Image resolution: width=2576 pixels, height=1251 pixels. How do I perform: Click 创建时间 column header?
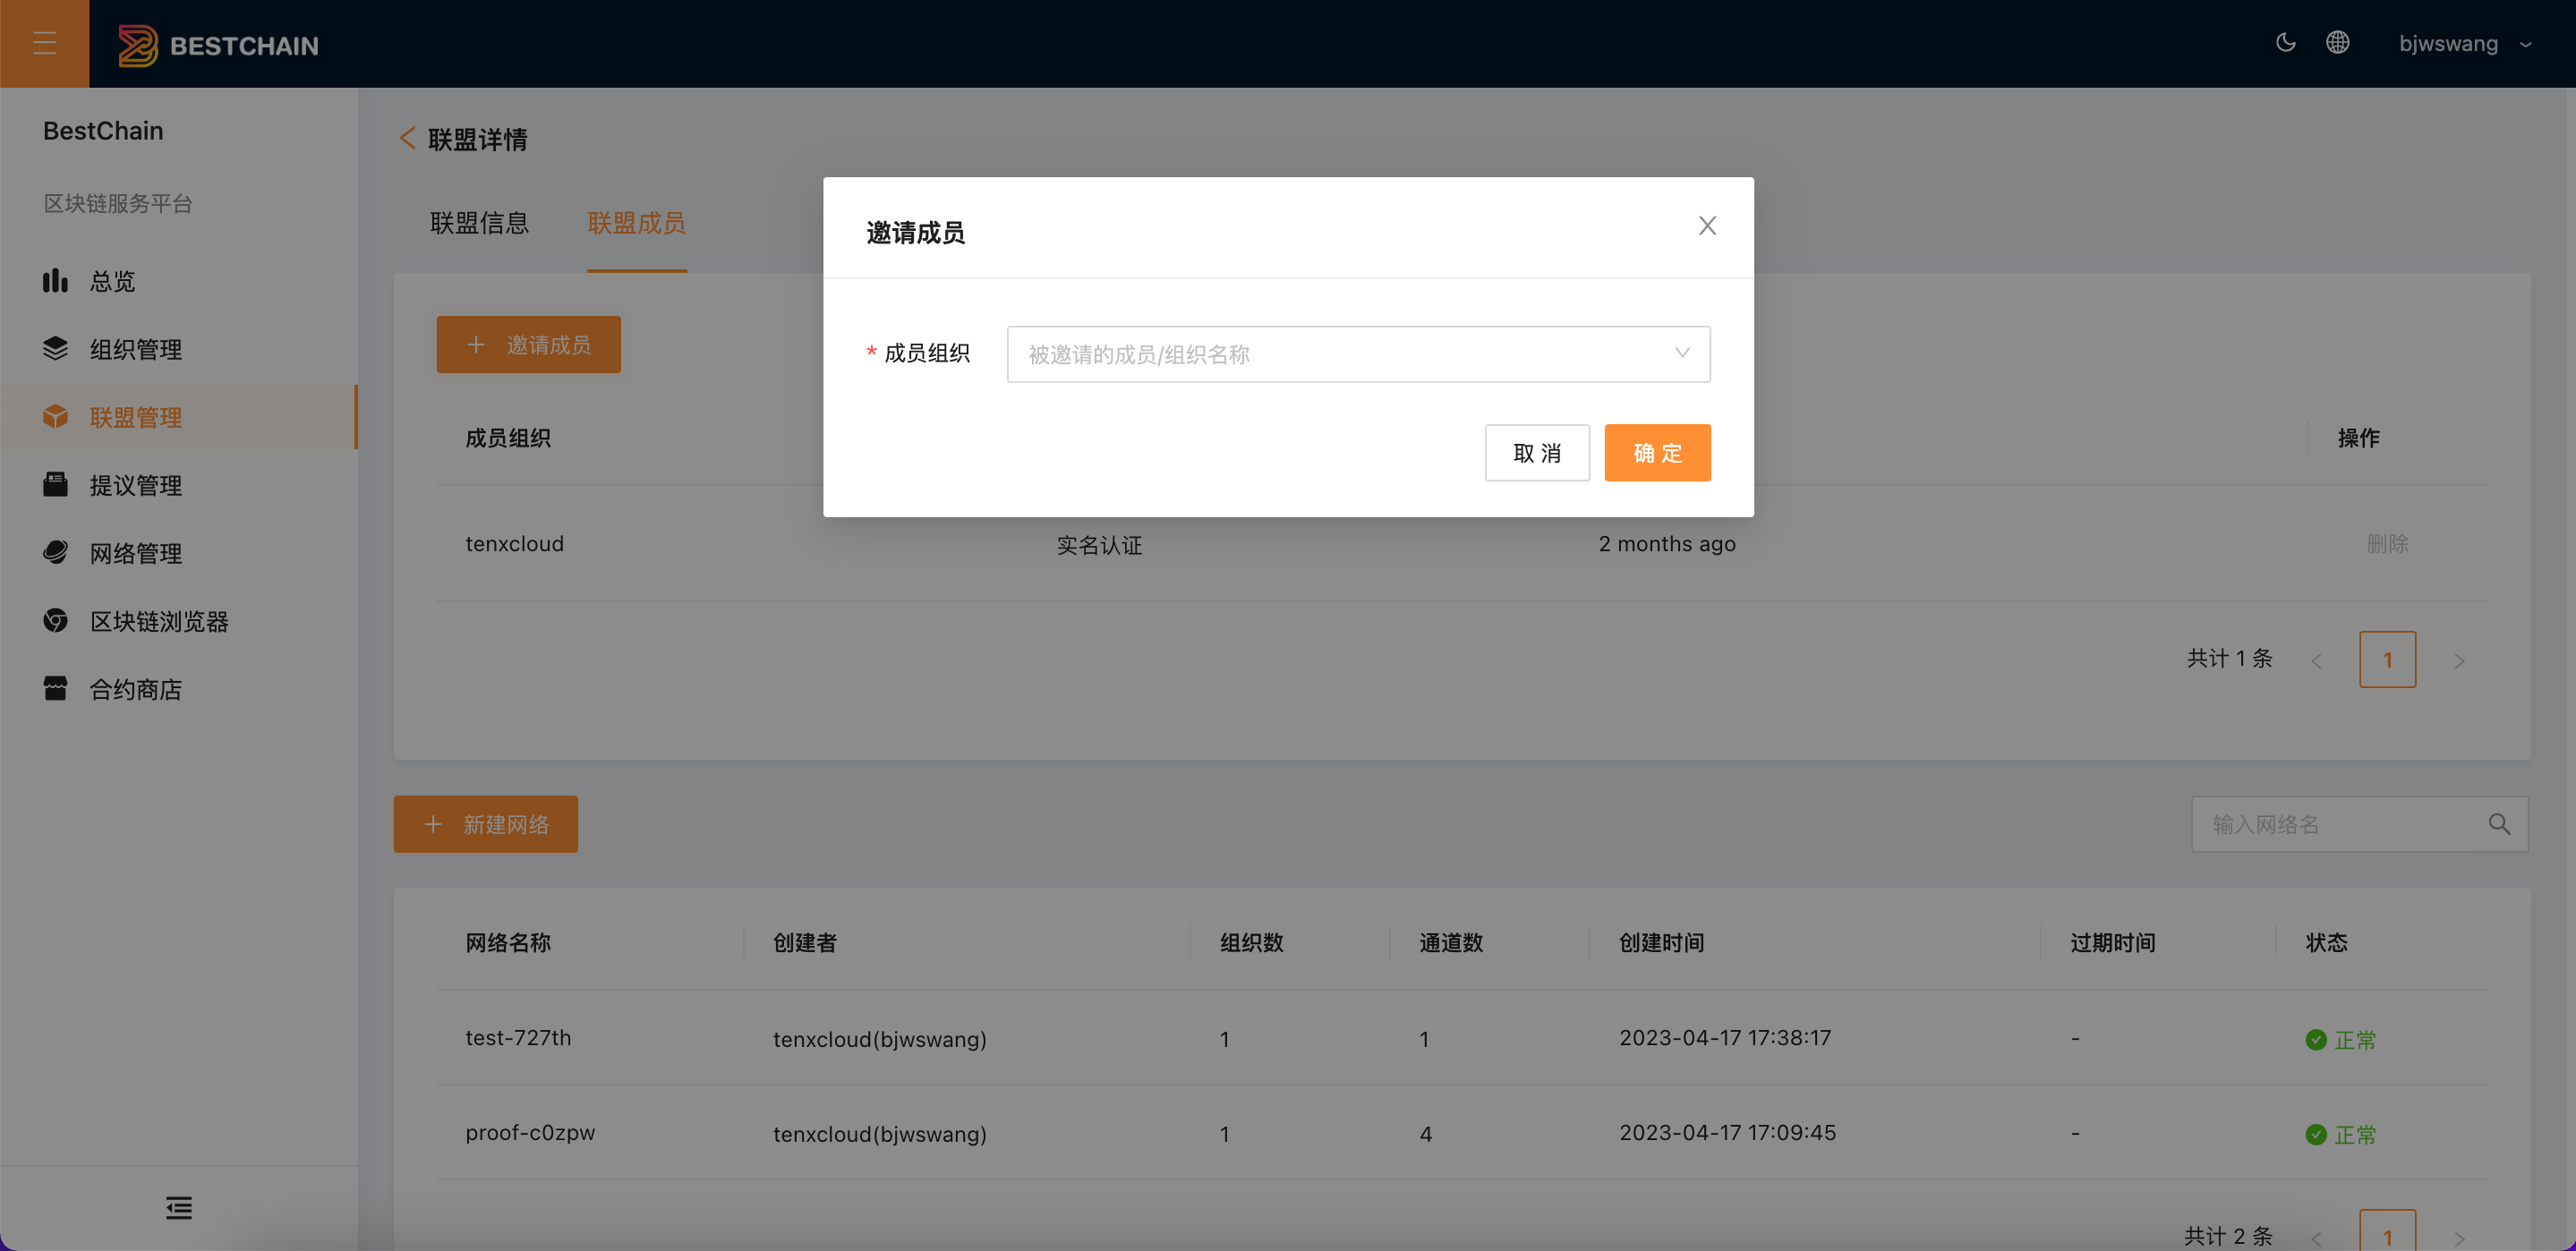coord(1661,942)
